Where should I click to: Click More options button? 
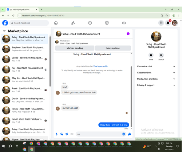113,48
